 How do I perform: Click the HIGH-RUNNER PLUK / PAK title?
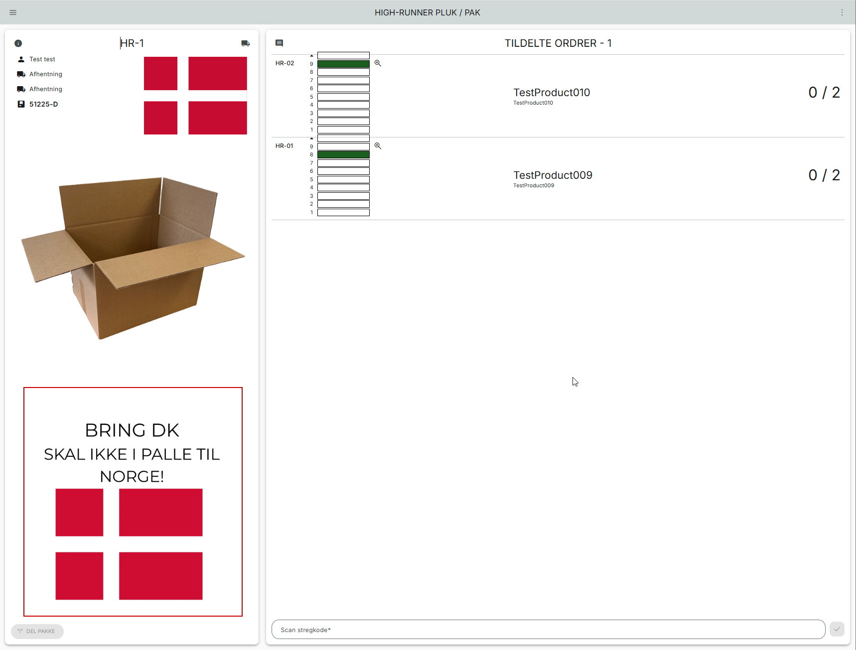tap(428, 12)
